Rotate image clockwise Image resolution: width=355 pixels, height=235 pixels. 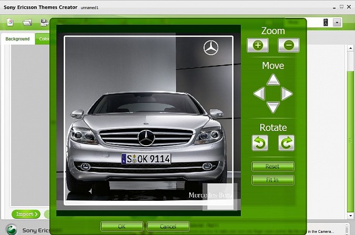[x=287, y=143]
